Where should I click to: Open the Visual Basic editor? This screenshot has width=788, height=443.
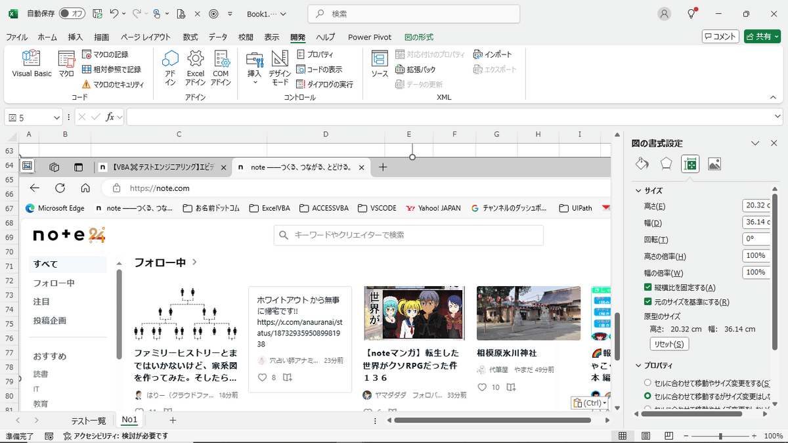[32, 64]
